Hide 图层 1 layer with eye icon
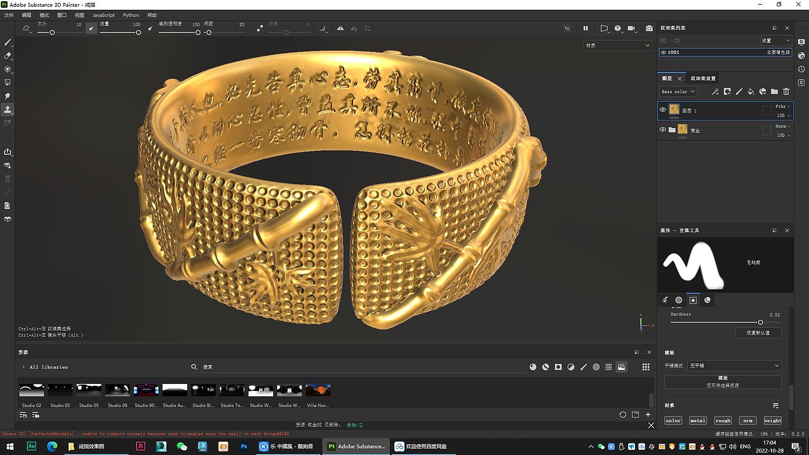 pyautogui.click(x=663, y=110)
